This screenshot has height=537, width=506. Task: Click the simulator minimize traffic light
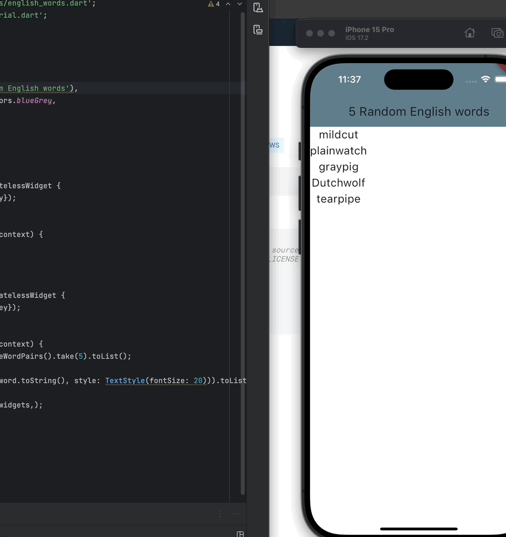pos(321,33)
